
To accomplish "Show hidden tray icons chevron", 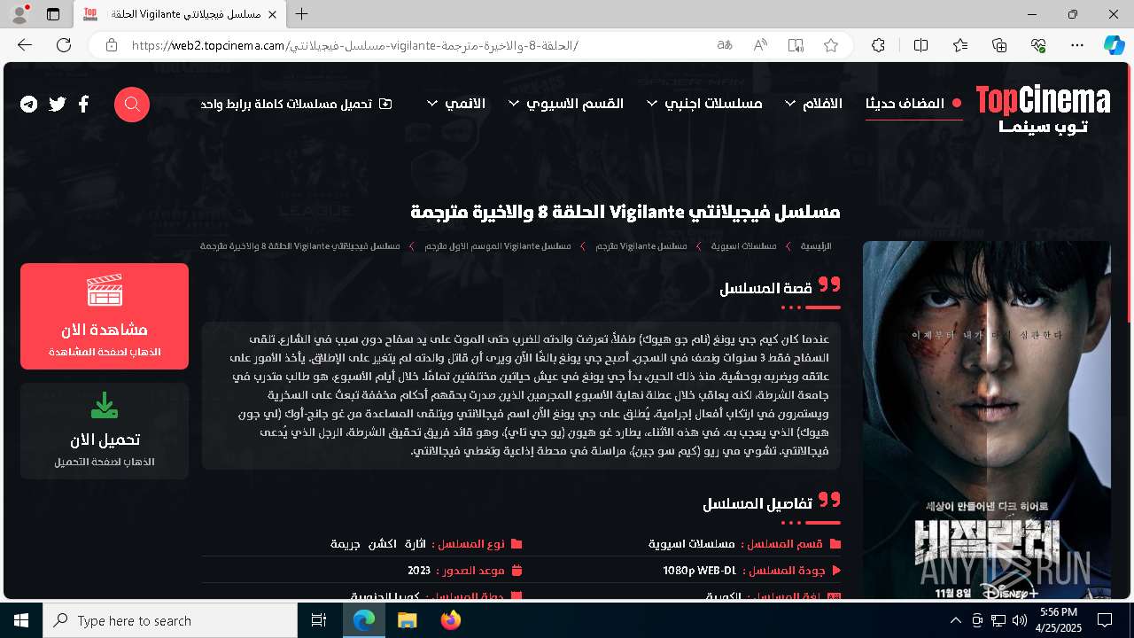I will (955, 620).
